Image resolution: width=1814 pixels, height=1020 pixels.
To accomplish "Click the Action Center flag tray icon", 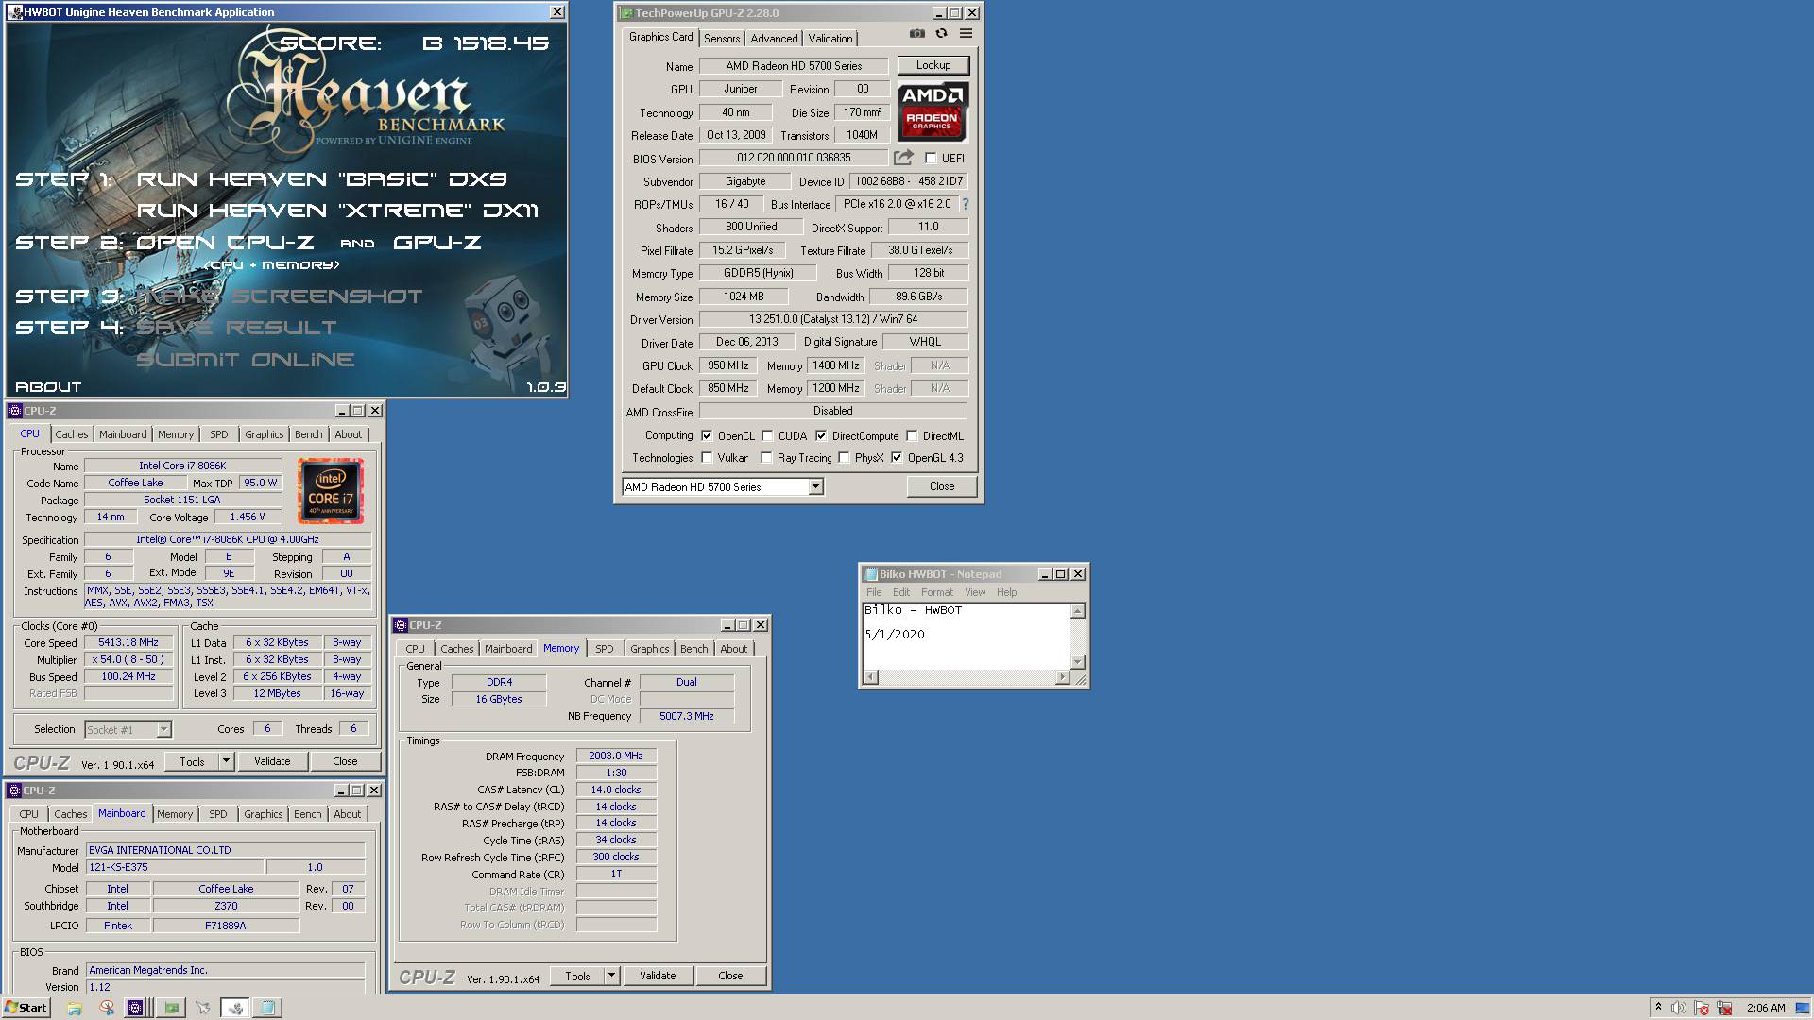I will pos(1702,1008).
